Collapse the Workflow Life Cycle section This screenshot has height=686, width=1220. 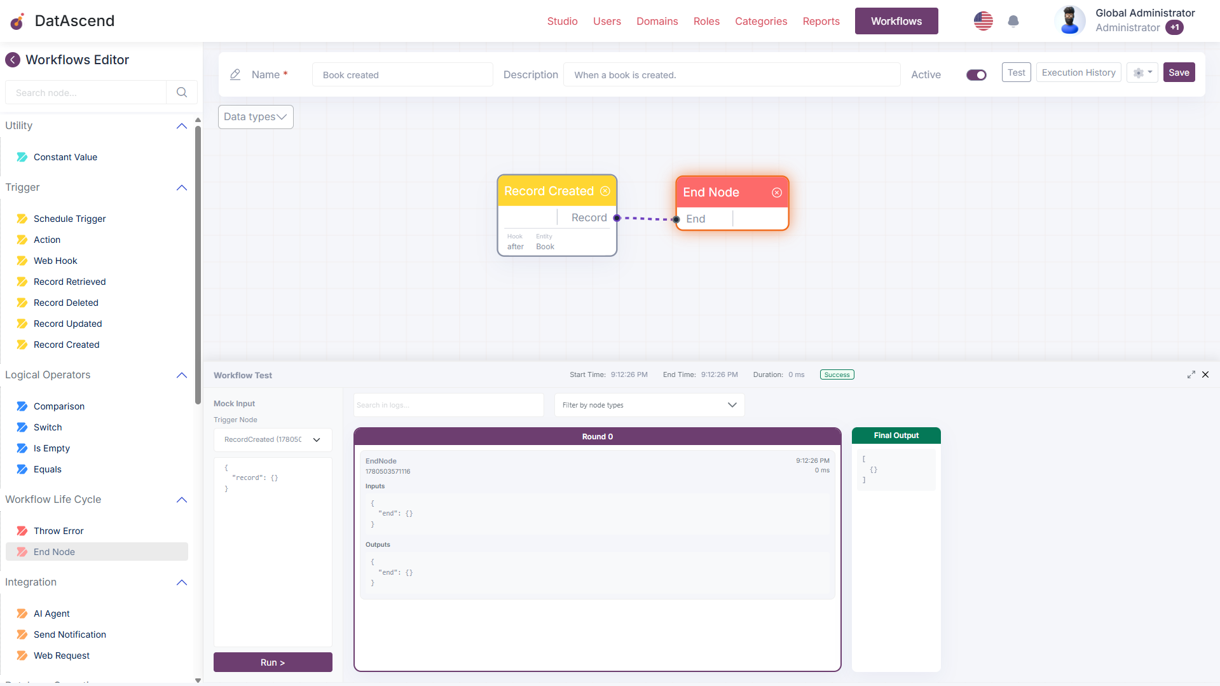pos(182,500)
